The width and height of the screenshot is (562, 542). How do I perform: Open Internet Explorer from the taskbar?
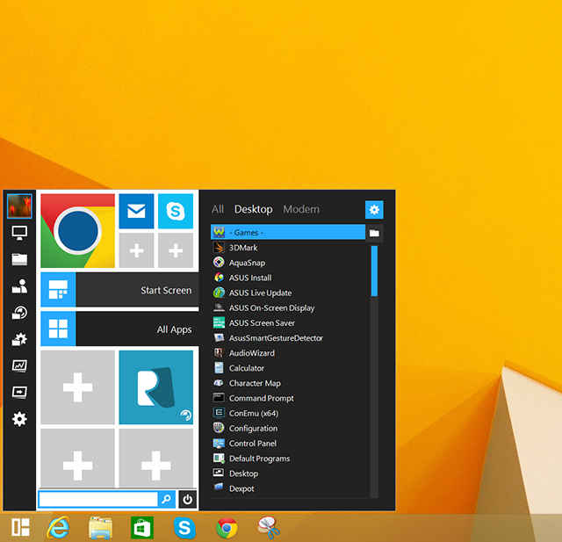coord(59,528)
